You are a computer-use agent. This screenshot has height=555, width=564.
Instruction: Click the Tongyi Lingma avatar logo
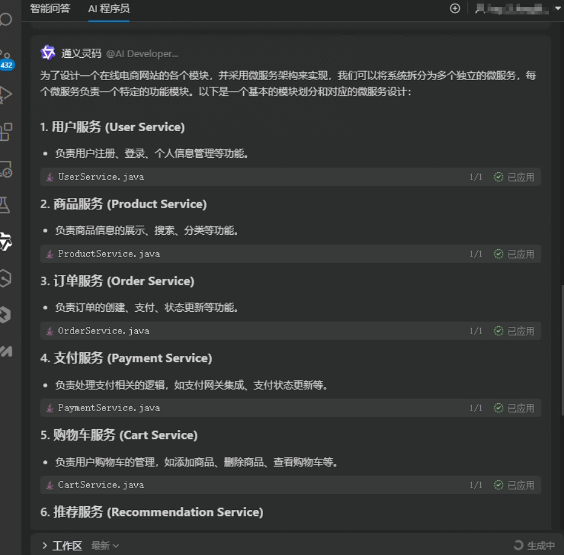pos(48,53)
